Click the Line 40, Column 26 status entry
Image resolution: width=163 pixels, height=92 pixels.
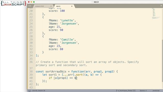click(38, 90)
